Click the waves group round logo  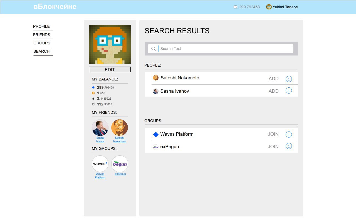click(100, 164)
